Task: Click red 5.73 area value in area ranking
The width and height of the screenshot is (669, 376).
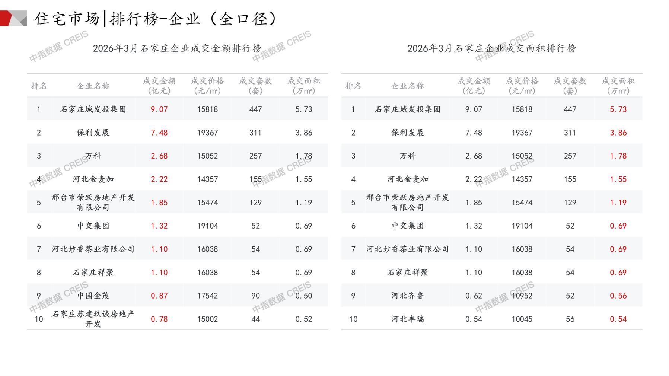Action: click(x=618, y=109)
